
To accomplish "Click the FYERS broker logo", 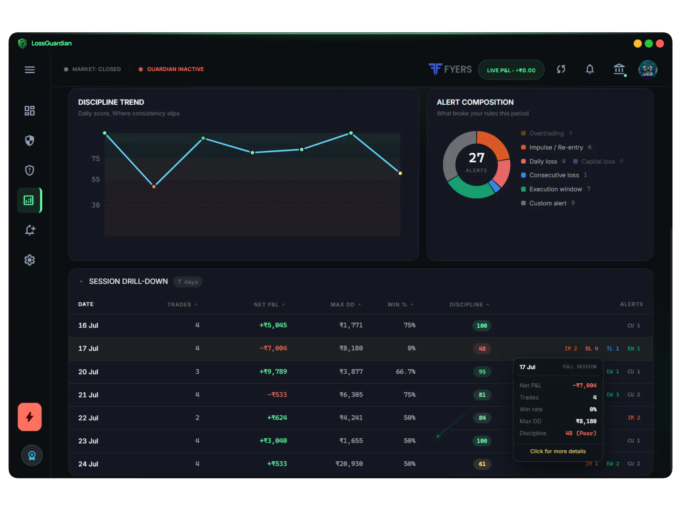I will [x=450, y=69].
